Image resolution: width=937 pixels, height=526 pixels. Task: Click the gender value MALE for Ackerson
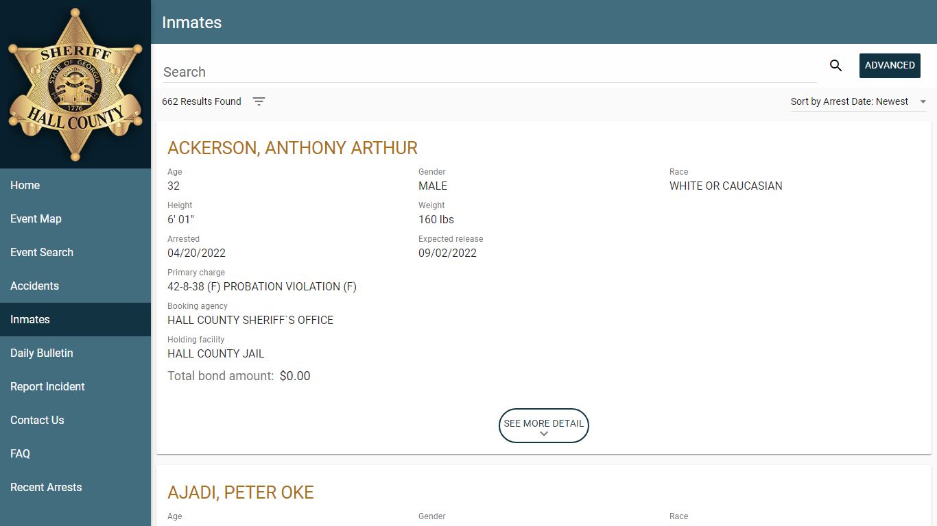433,186
